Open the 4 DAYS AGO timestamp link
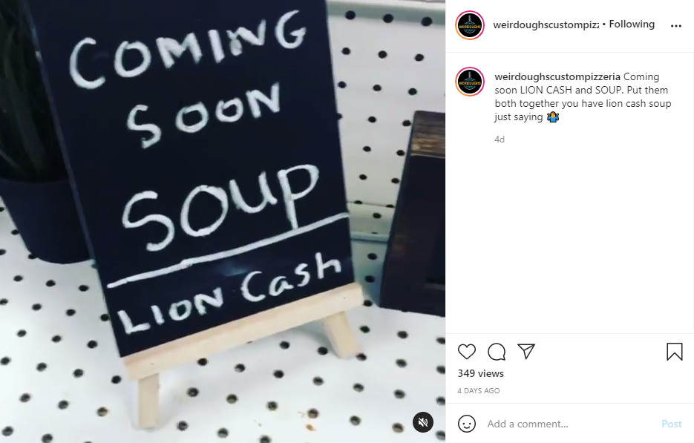Viewport: 694px width, 443px height. [479, 391]
